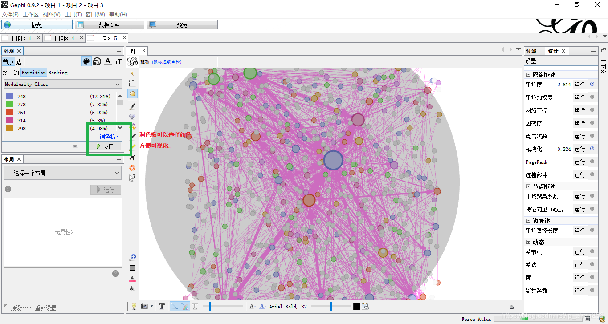Viewport: 608px width, 324px height.
Task: Open the 窗口(W) menu
Action: click(x=95, y=15)
